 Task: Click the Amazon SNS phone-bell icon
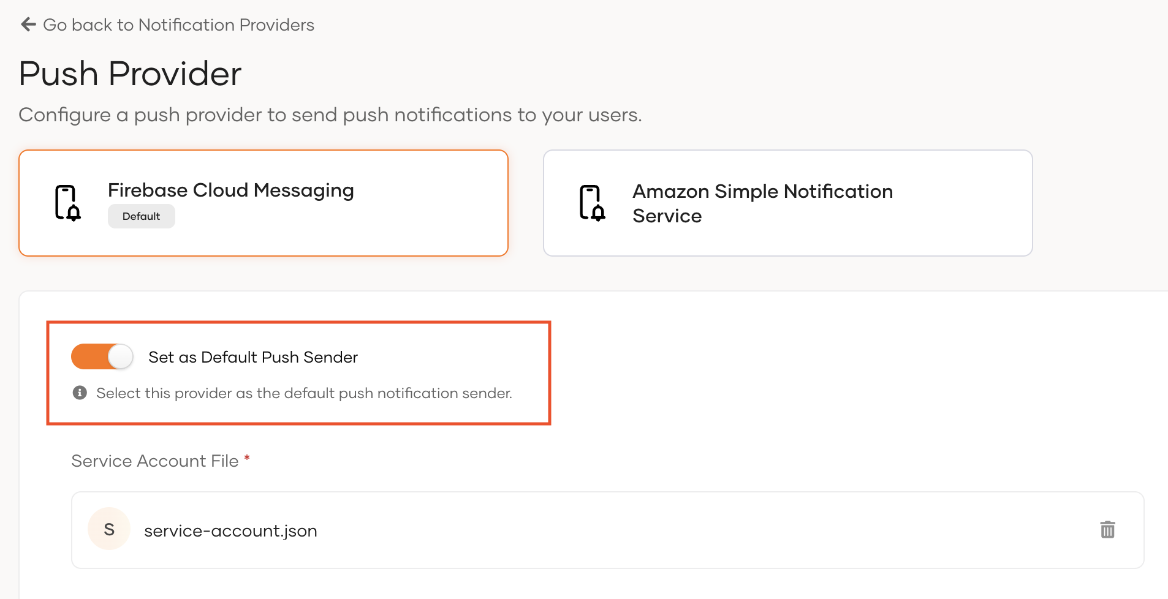point(592,203)
